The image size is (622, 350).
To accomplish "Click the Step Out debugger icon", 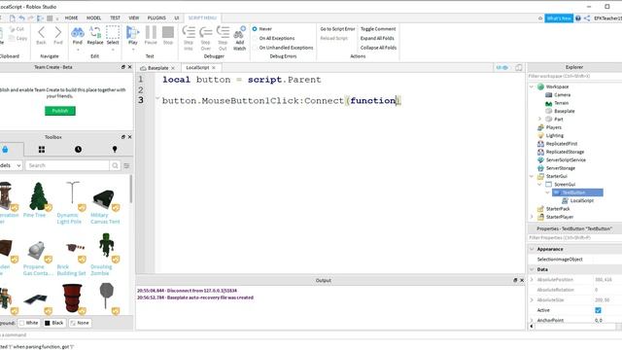I will [223, 32].
